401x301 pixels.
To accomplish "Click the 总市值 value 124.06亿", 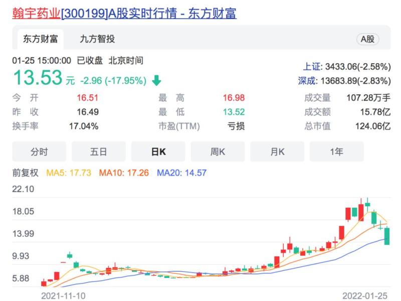I will pos(373,126).
